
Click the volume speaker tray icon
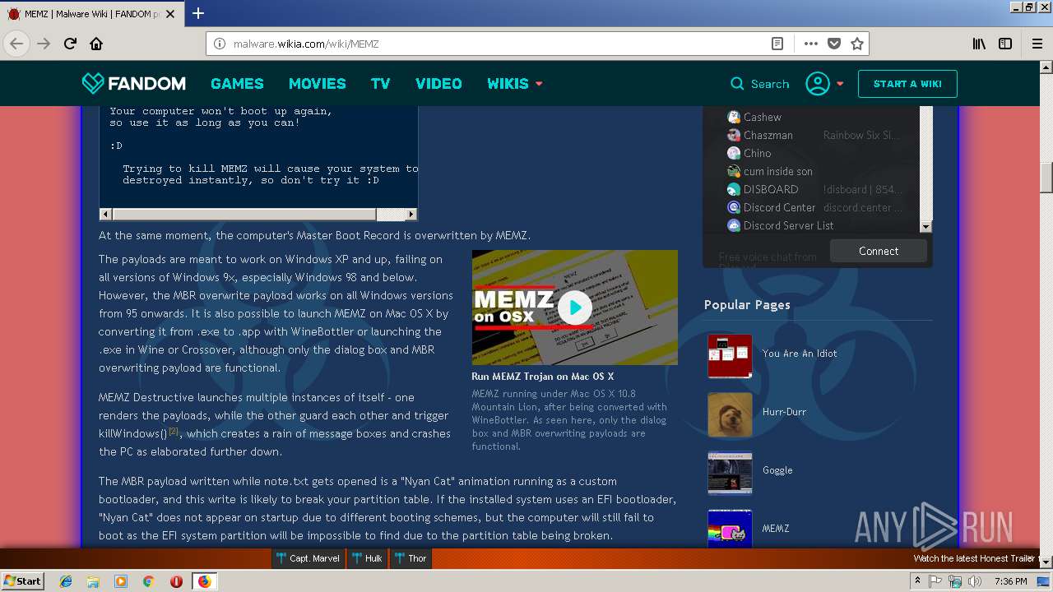975,581
